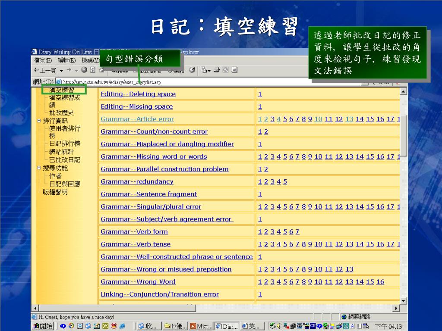442x331 pixels.
Task: Open Editing--Deleting space category link
Action: (138, 94)
